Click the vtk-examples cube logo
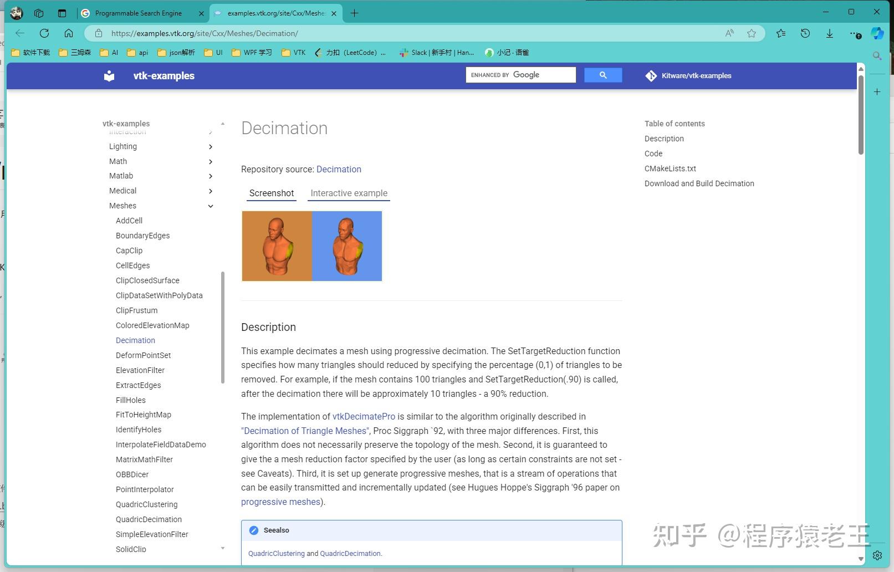Screen dimensions: 894x572 click(x=109, y=75)
